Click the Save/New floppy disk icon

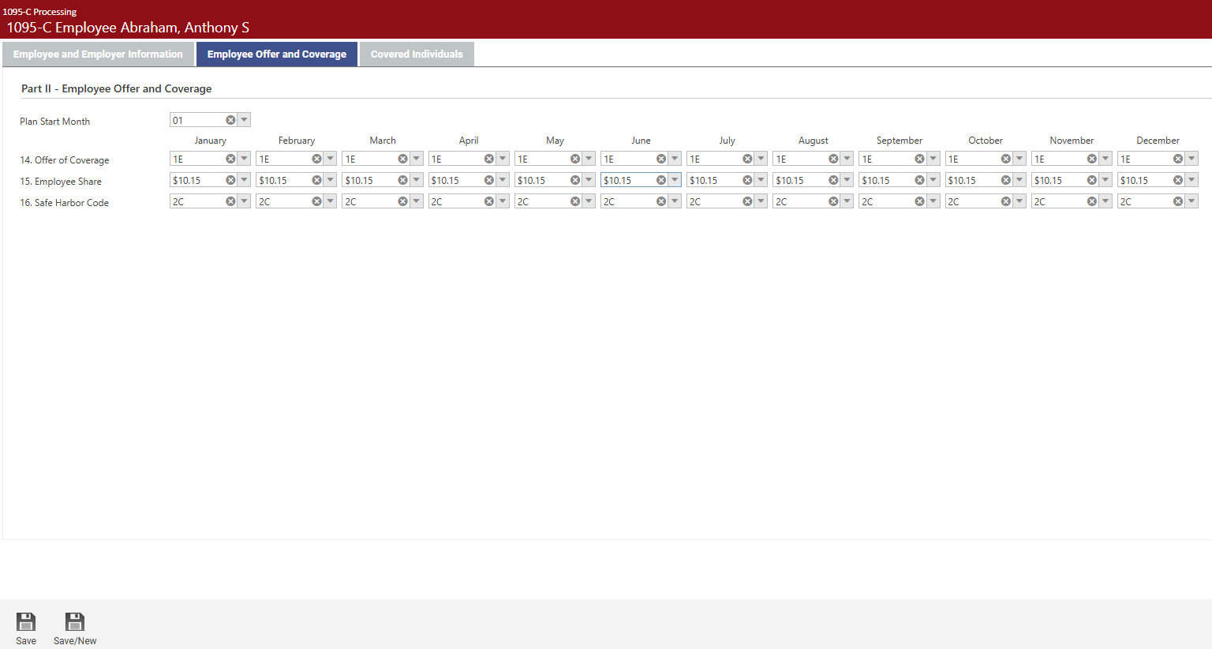(75, 621)
